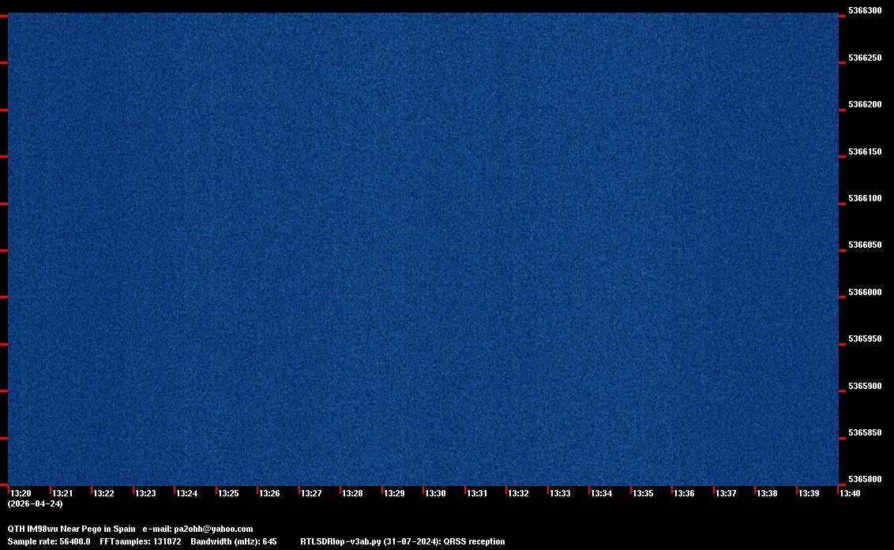Select the 13:30 time marker
Screen dimensions: 894x550
point(435,493)
